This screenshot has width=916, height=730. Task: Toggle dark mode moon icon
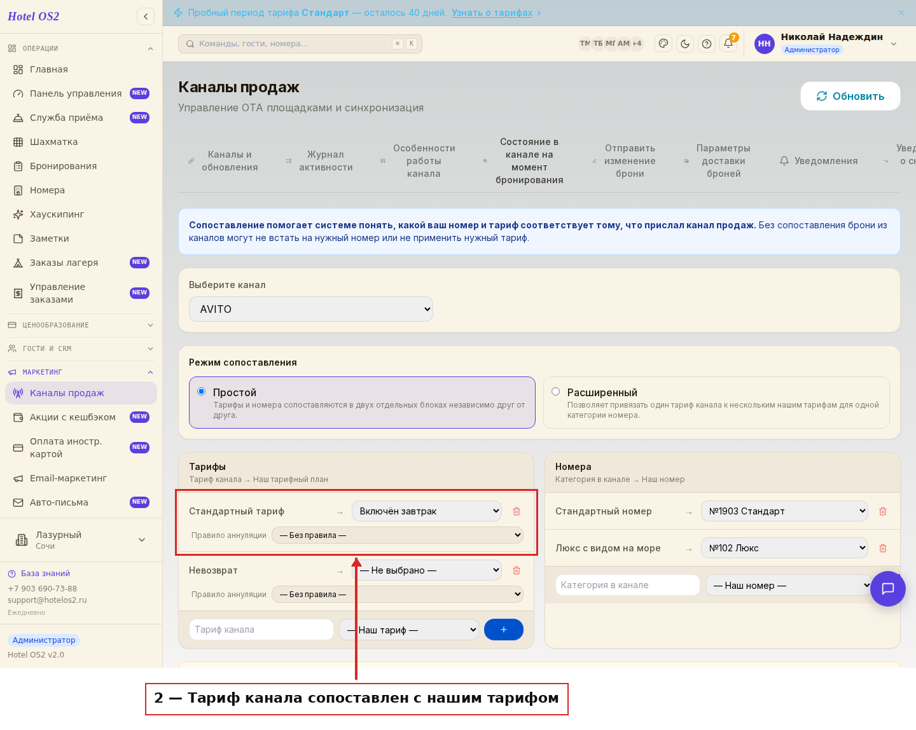tap(685, 44)
